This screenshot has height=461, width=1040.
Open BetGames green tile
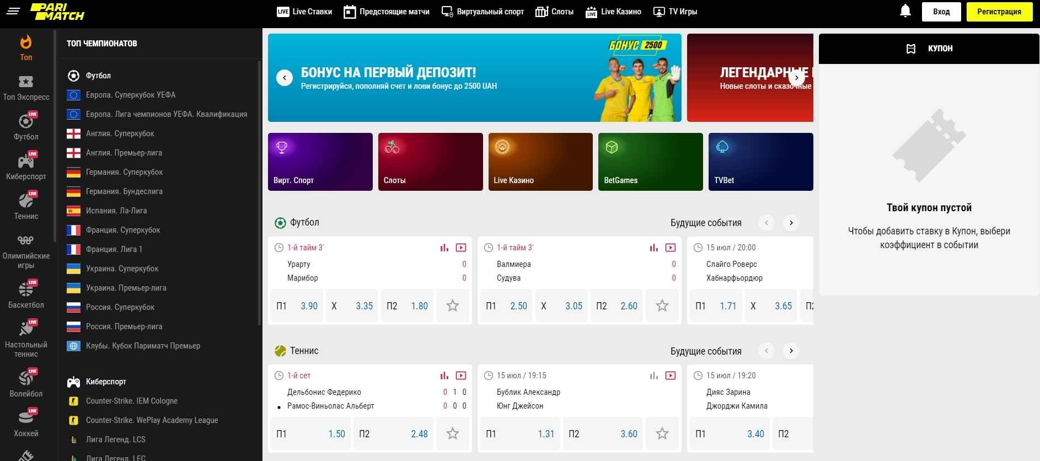coord(651,162)
